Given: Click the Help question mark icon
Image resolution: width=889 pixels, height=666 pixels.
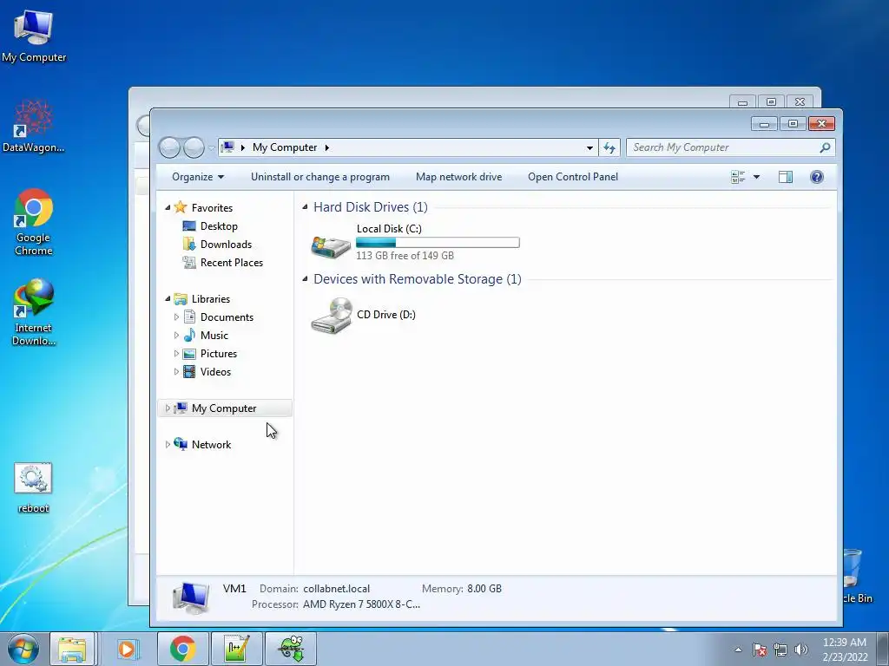Looking at the screenshot, I should 816,177.
